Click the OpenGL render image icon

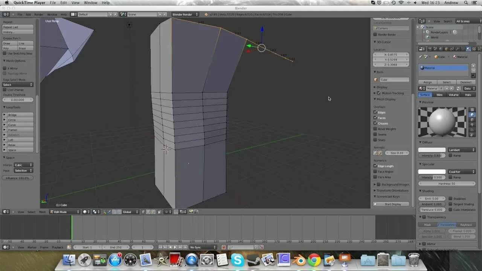[191, 212]
